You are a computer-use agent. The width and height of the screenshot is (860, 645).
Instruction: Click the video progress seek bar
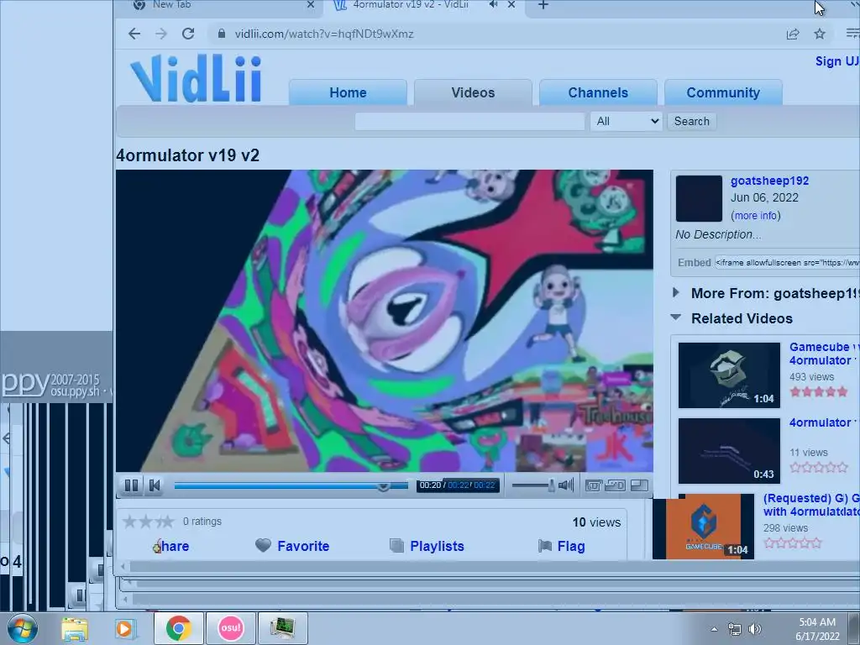click(291, 486)
